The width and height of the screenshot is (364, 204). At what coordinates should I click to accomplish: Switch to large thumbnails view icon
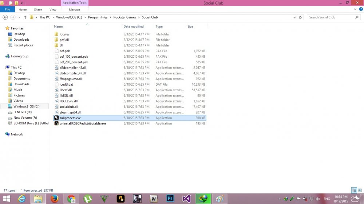click(360, 190)
